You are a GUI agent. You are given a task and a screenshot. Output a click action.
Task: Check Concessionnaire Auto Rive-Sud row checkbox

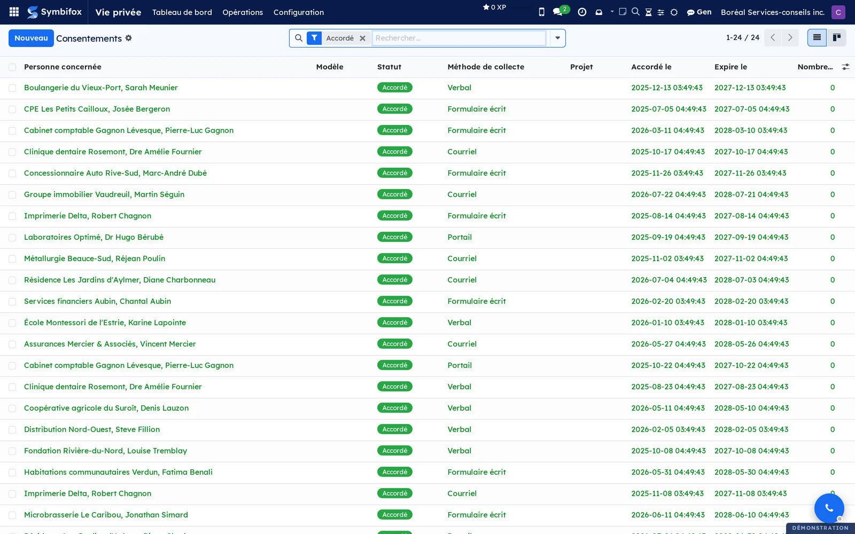[12, 174]
